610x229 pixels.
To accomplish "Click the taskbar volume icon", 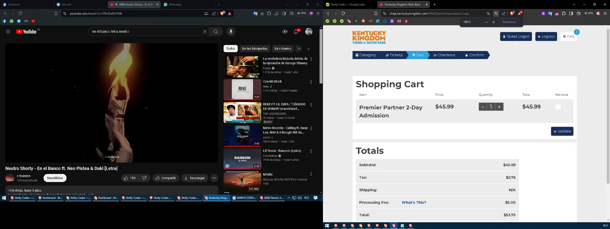I will pyautogui.click(x=299, y=198).
